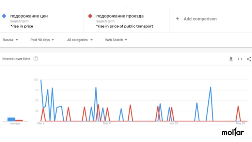
Task: Click the Add comparison button
Action: click(x=196, y=19)
